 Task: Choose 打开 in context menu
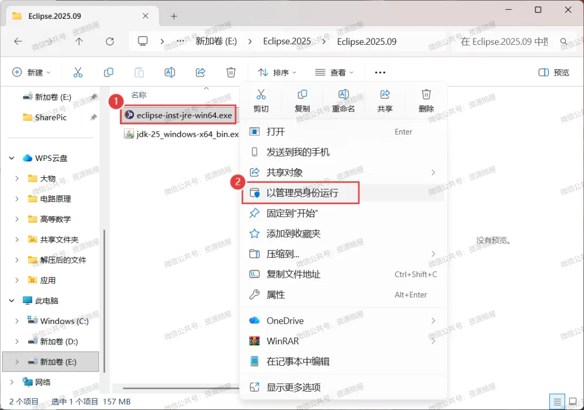point(343,132)
